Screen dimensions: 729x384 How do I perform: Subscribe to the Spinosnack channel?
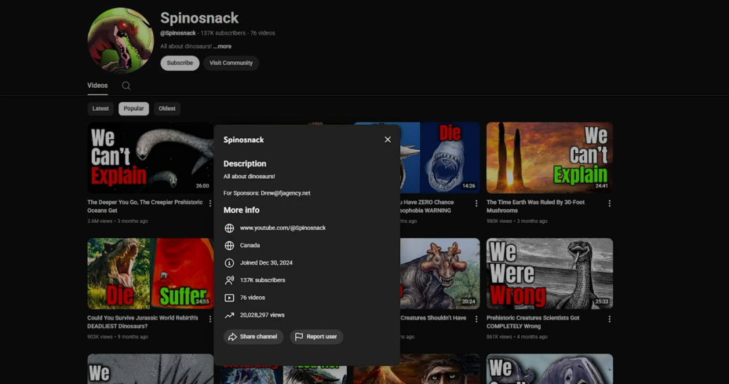click(180, 63)
